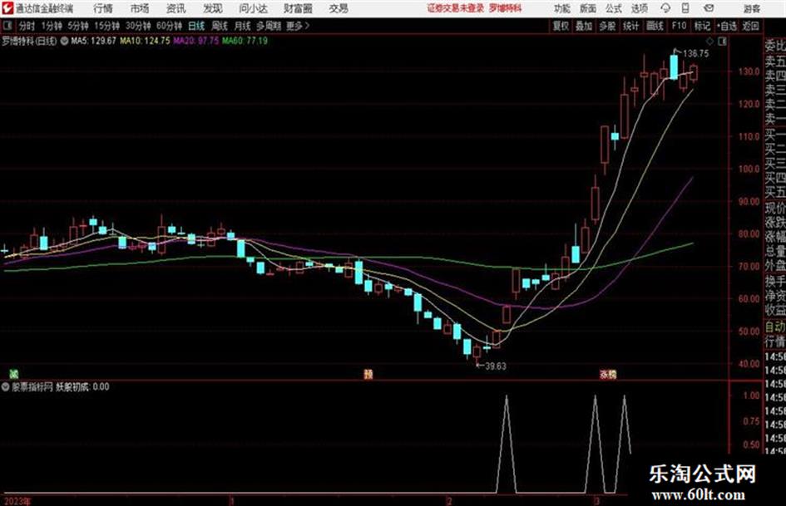Click the 画线 drawing button
The image size is (786, 506).
pyautogui.click(x=655, y=26)
